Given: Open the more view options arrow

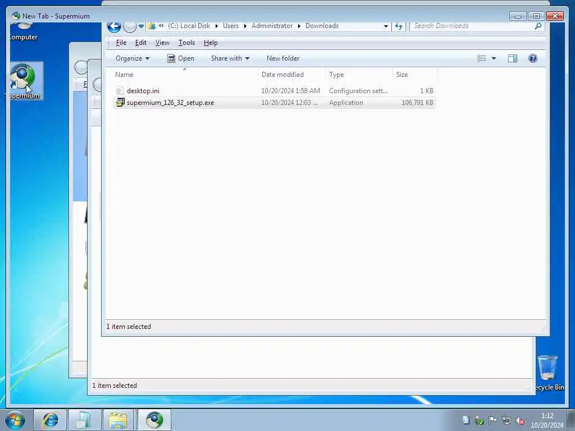Looking at the screenshot, I should 494,58.
